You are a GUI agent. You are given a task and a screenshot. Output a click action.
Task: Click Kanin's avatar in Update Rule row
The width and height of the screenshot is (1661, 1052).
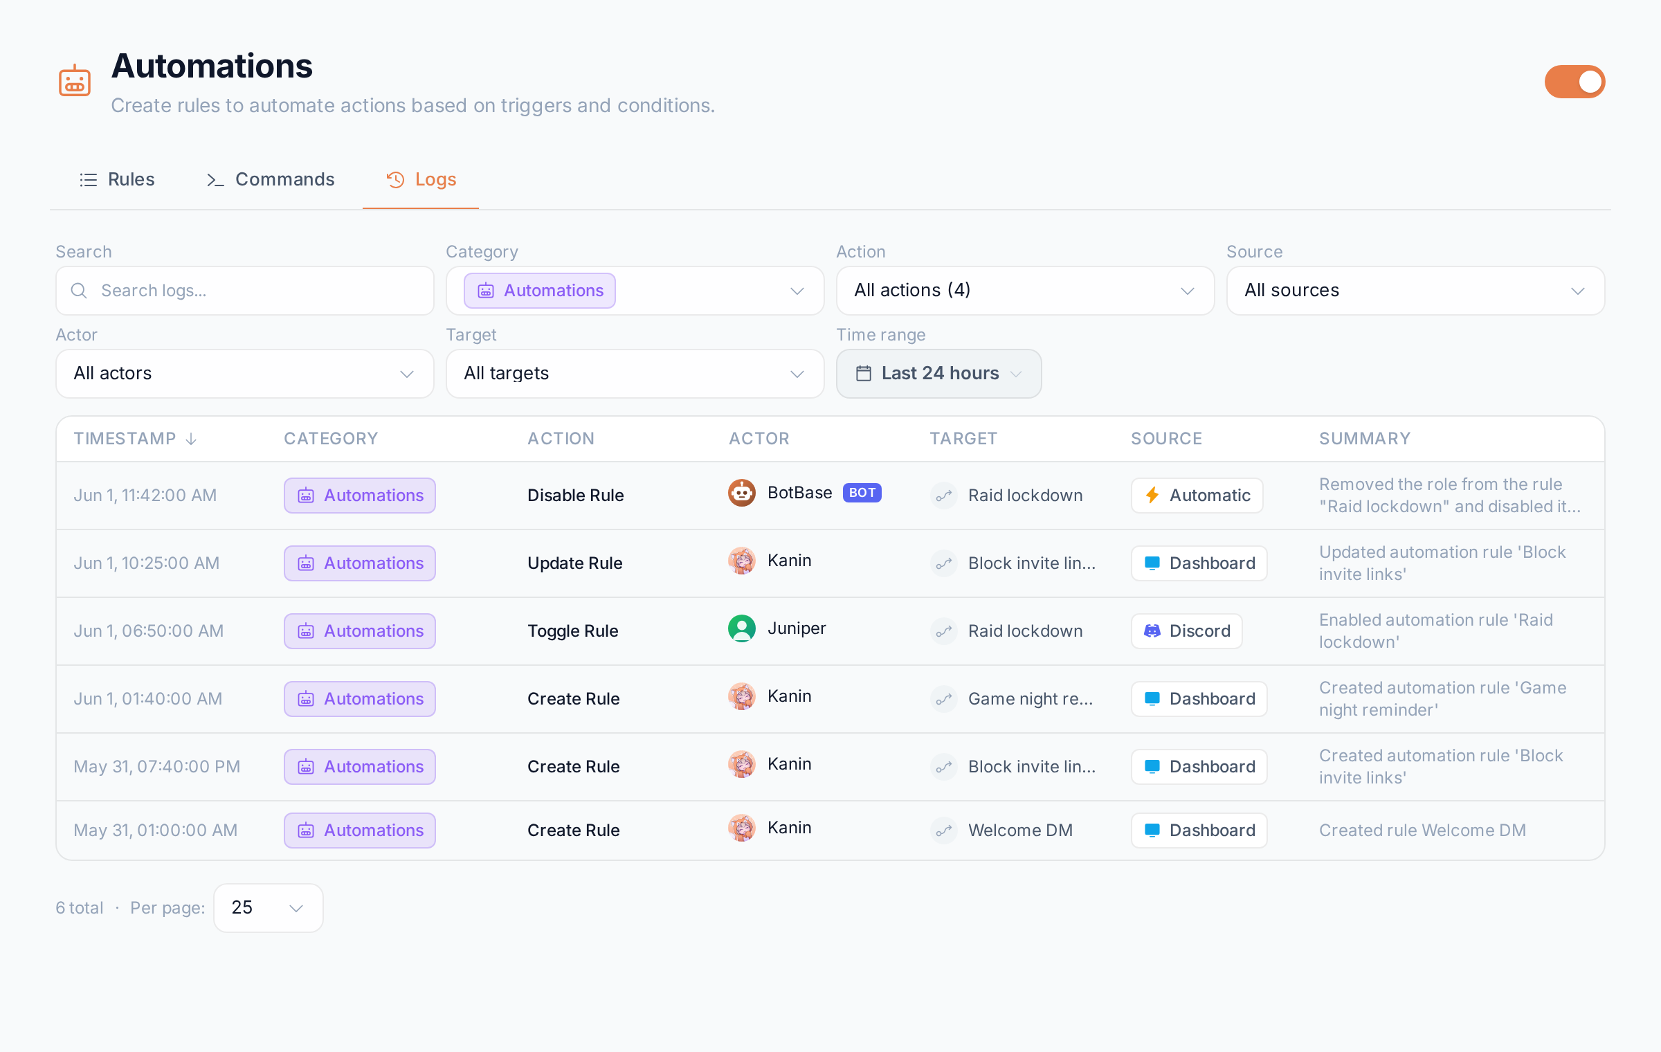pos(742,561)
